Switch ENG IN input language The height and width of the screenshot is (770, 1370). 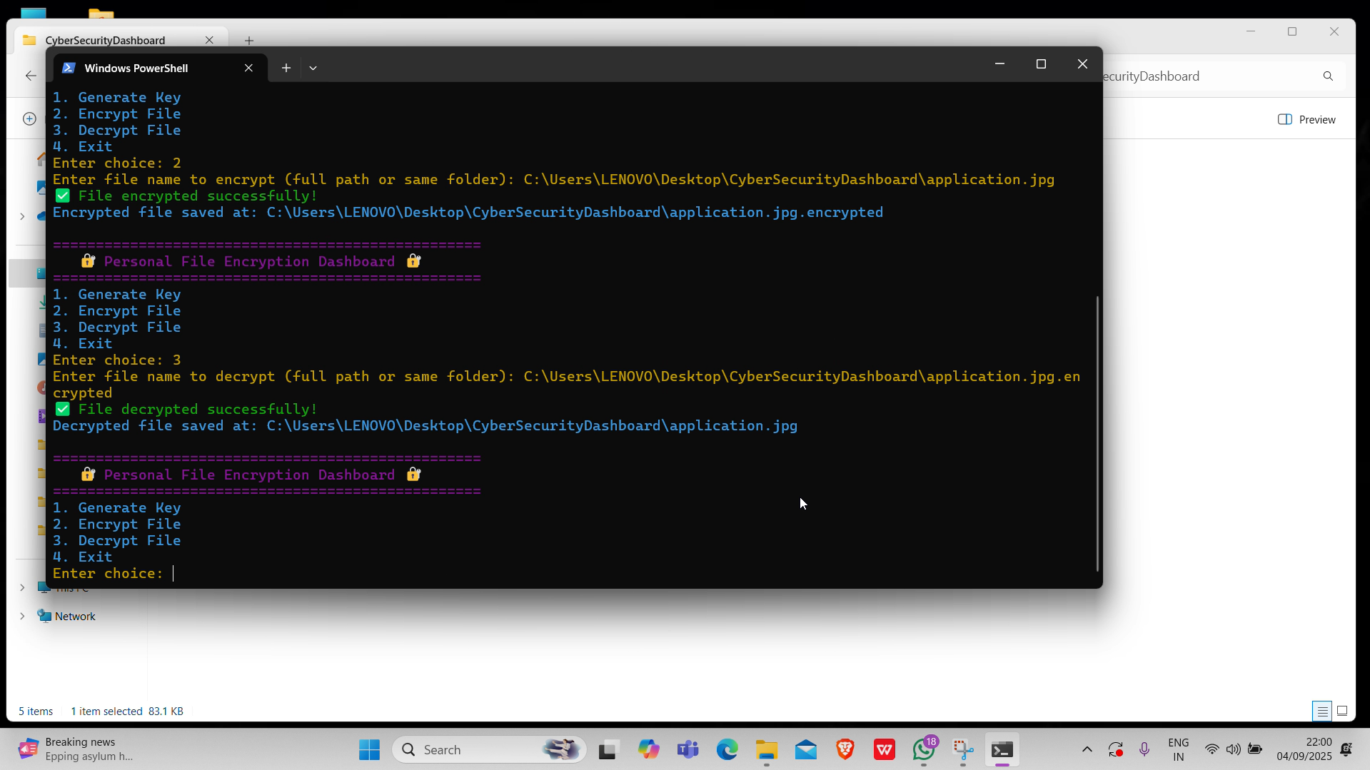pyautogui.click(x=1178, y=749)
